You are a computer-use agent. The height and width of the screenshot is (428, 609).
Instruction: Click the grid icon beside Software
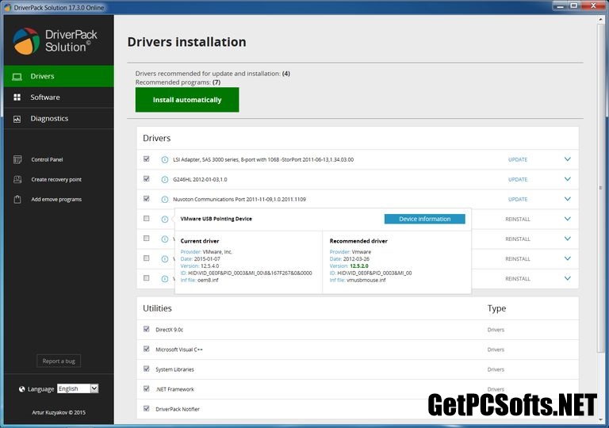(17, 97)
